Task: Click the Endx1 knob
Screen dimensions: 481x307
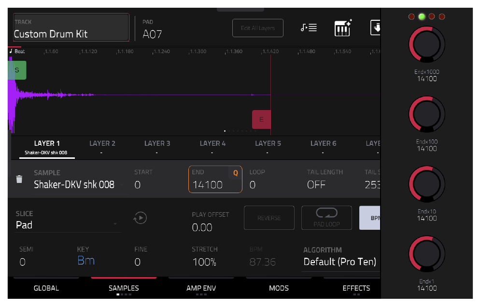Action: (427, 254)
